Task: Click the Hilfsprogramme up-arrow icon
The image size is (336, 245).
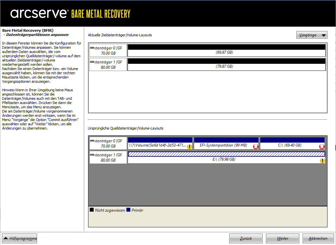Action: (x=6, y=238)
